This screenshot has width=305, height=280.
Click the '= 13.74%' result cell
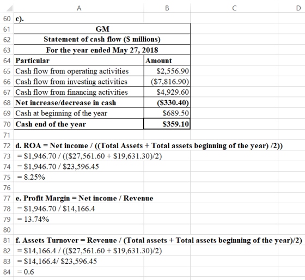coord(33,219)
